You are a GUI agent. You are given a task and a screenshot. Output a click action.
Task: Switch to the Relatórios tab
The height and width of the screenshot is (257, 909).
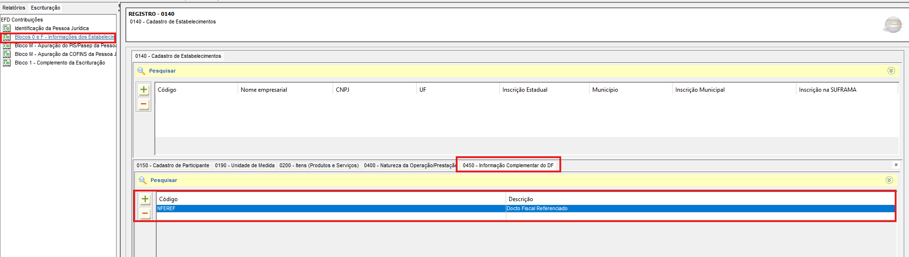(14, 8)
